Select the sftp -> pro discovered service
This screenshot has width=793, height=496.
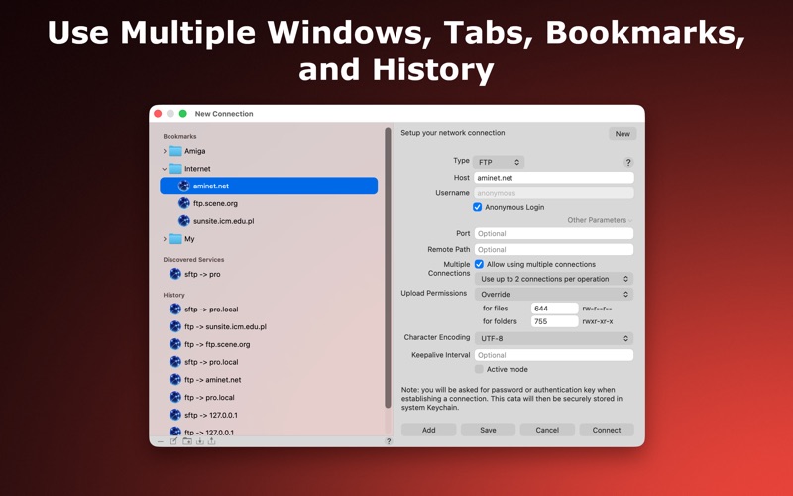(269, 274)
